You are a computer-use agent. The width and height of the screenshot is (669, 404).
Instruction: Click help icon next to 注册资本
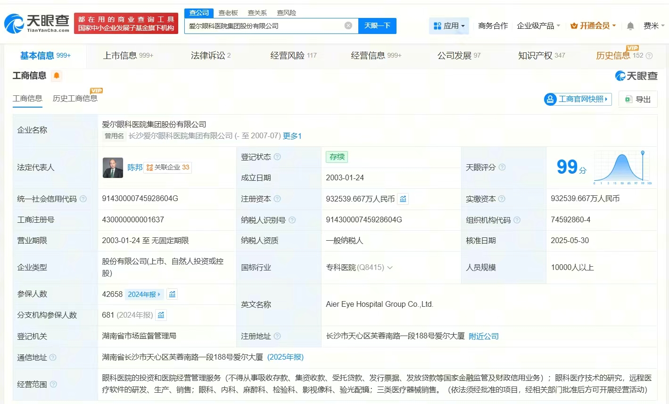[x=277, y=199]
